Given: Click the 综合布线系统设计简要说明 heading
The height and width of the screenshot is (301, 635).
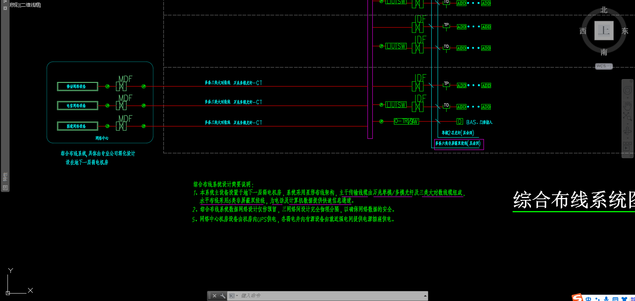Looking at the screenshot, I should click(223, 184).
